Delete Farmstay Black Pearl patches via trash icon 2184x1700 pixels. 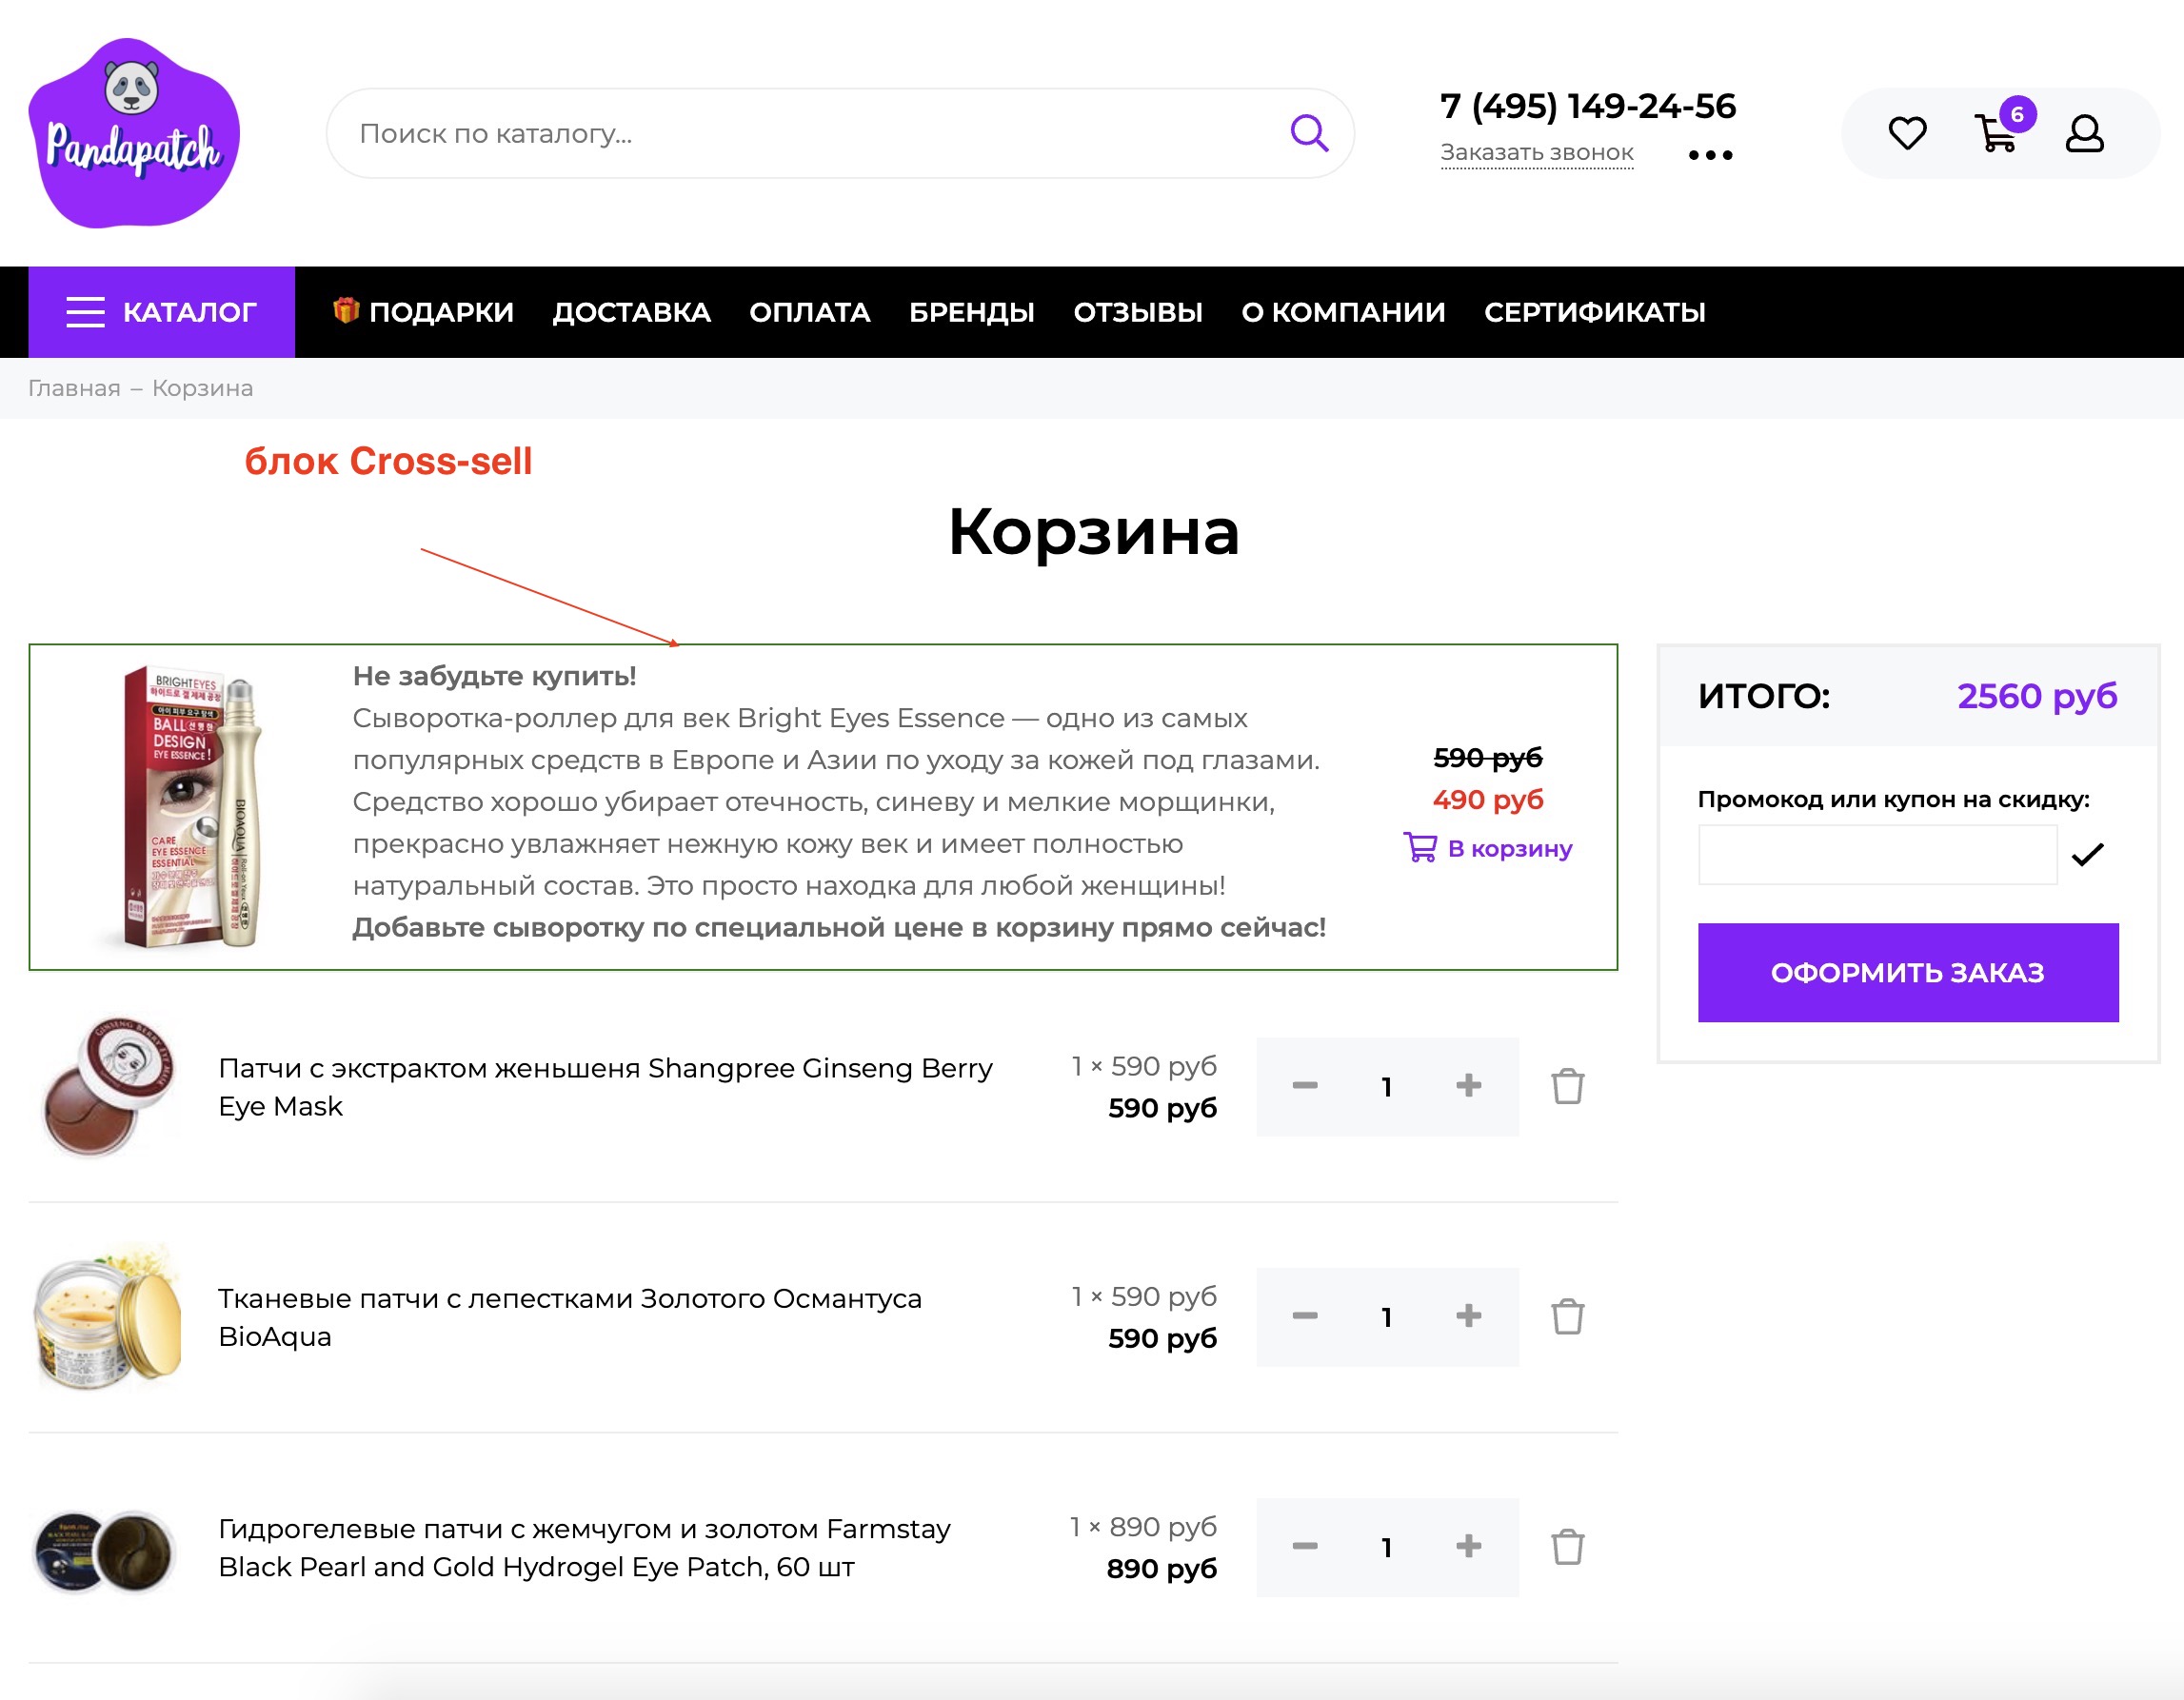[x=1567, y=1547]
